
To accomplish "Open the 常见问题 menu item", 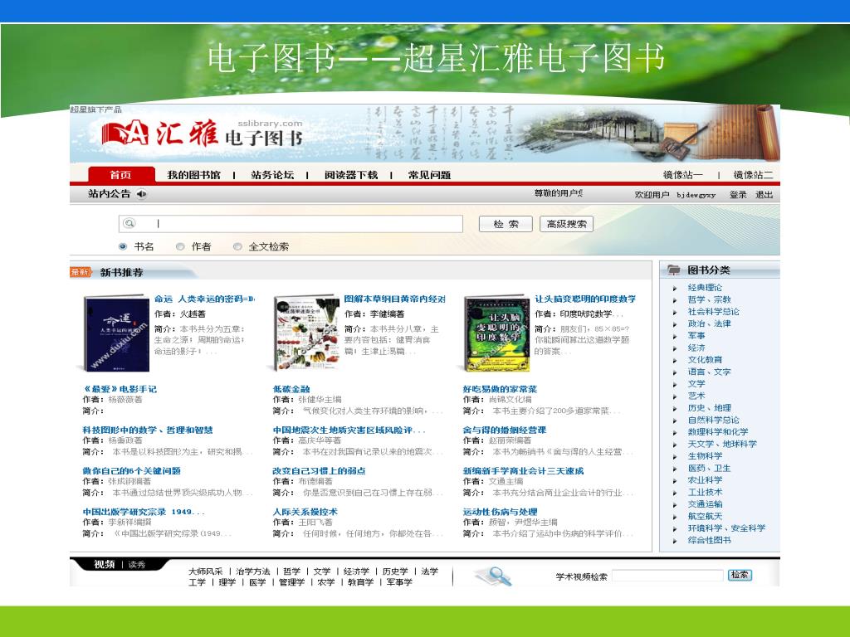I will coord(429,175).
